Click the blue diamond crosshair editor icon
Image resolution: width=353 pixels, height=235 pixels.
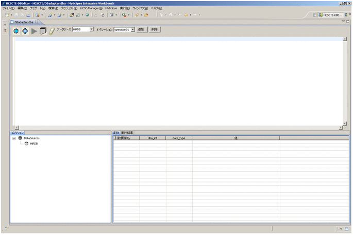tap(25, 31)
